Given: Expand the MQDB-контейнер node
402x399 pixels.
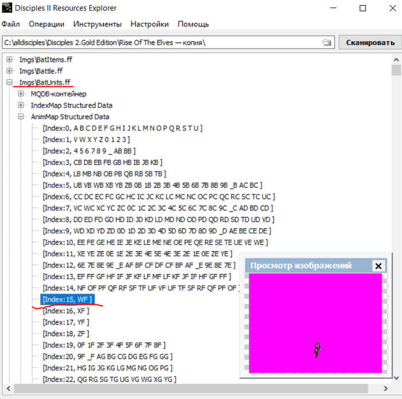Looking at the screenshot, I should (21, 94).
